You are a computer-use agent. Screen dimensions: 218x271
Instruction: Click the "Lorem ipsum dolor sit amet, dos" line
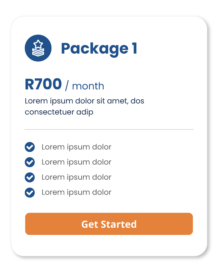point(84,101)
